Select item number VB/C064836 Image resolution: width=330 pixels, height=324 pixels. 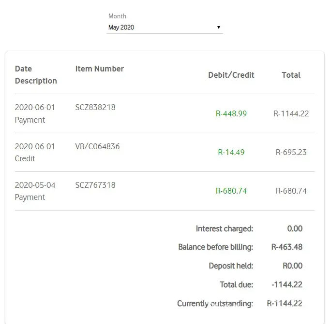click(97, 146)
